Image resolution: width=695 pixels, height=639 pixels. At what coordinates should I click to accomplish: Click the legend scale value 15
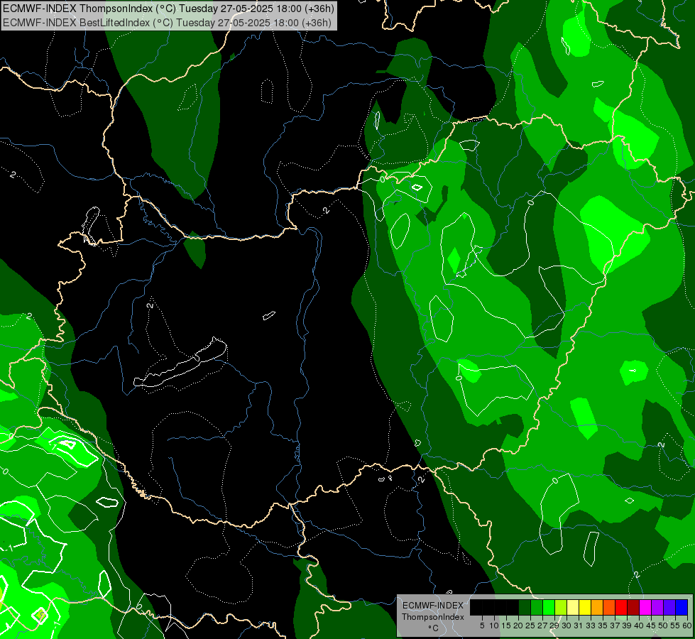[506, 626]
